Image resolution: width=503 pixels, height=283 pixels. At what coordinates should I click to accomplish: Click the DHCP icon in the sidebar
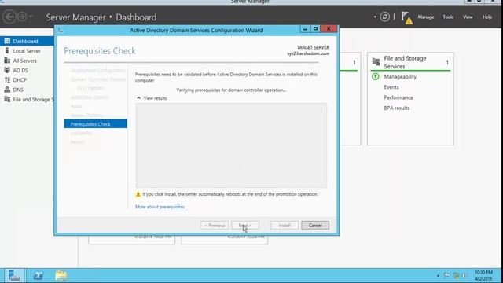tap(7, 79)
